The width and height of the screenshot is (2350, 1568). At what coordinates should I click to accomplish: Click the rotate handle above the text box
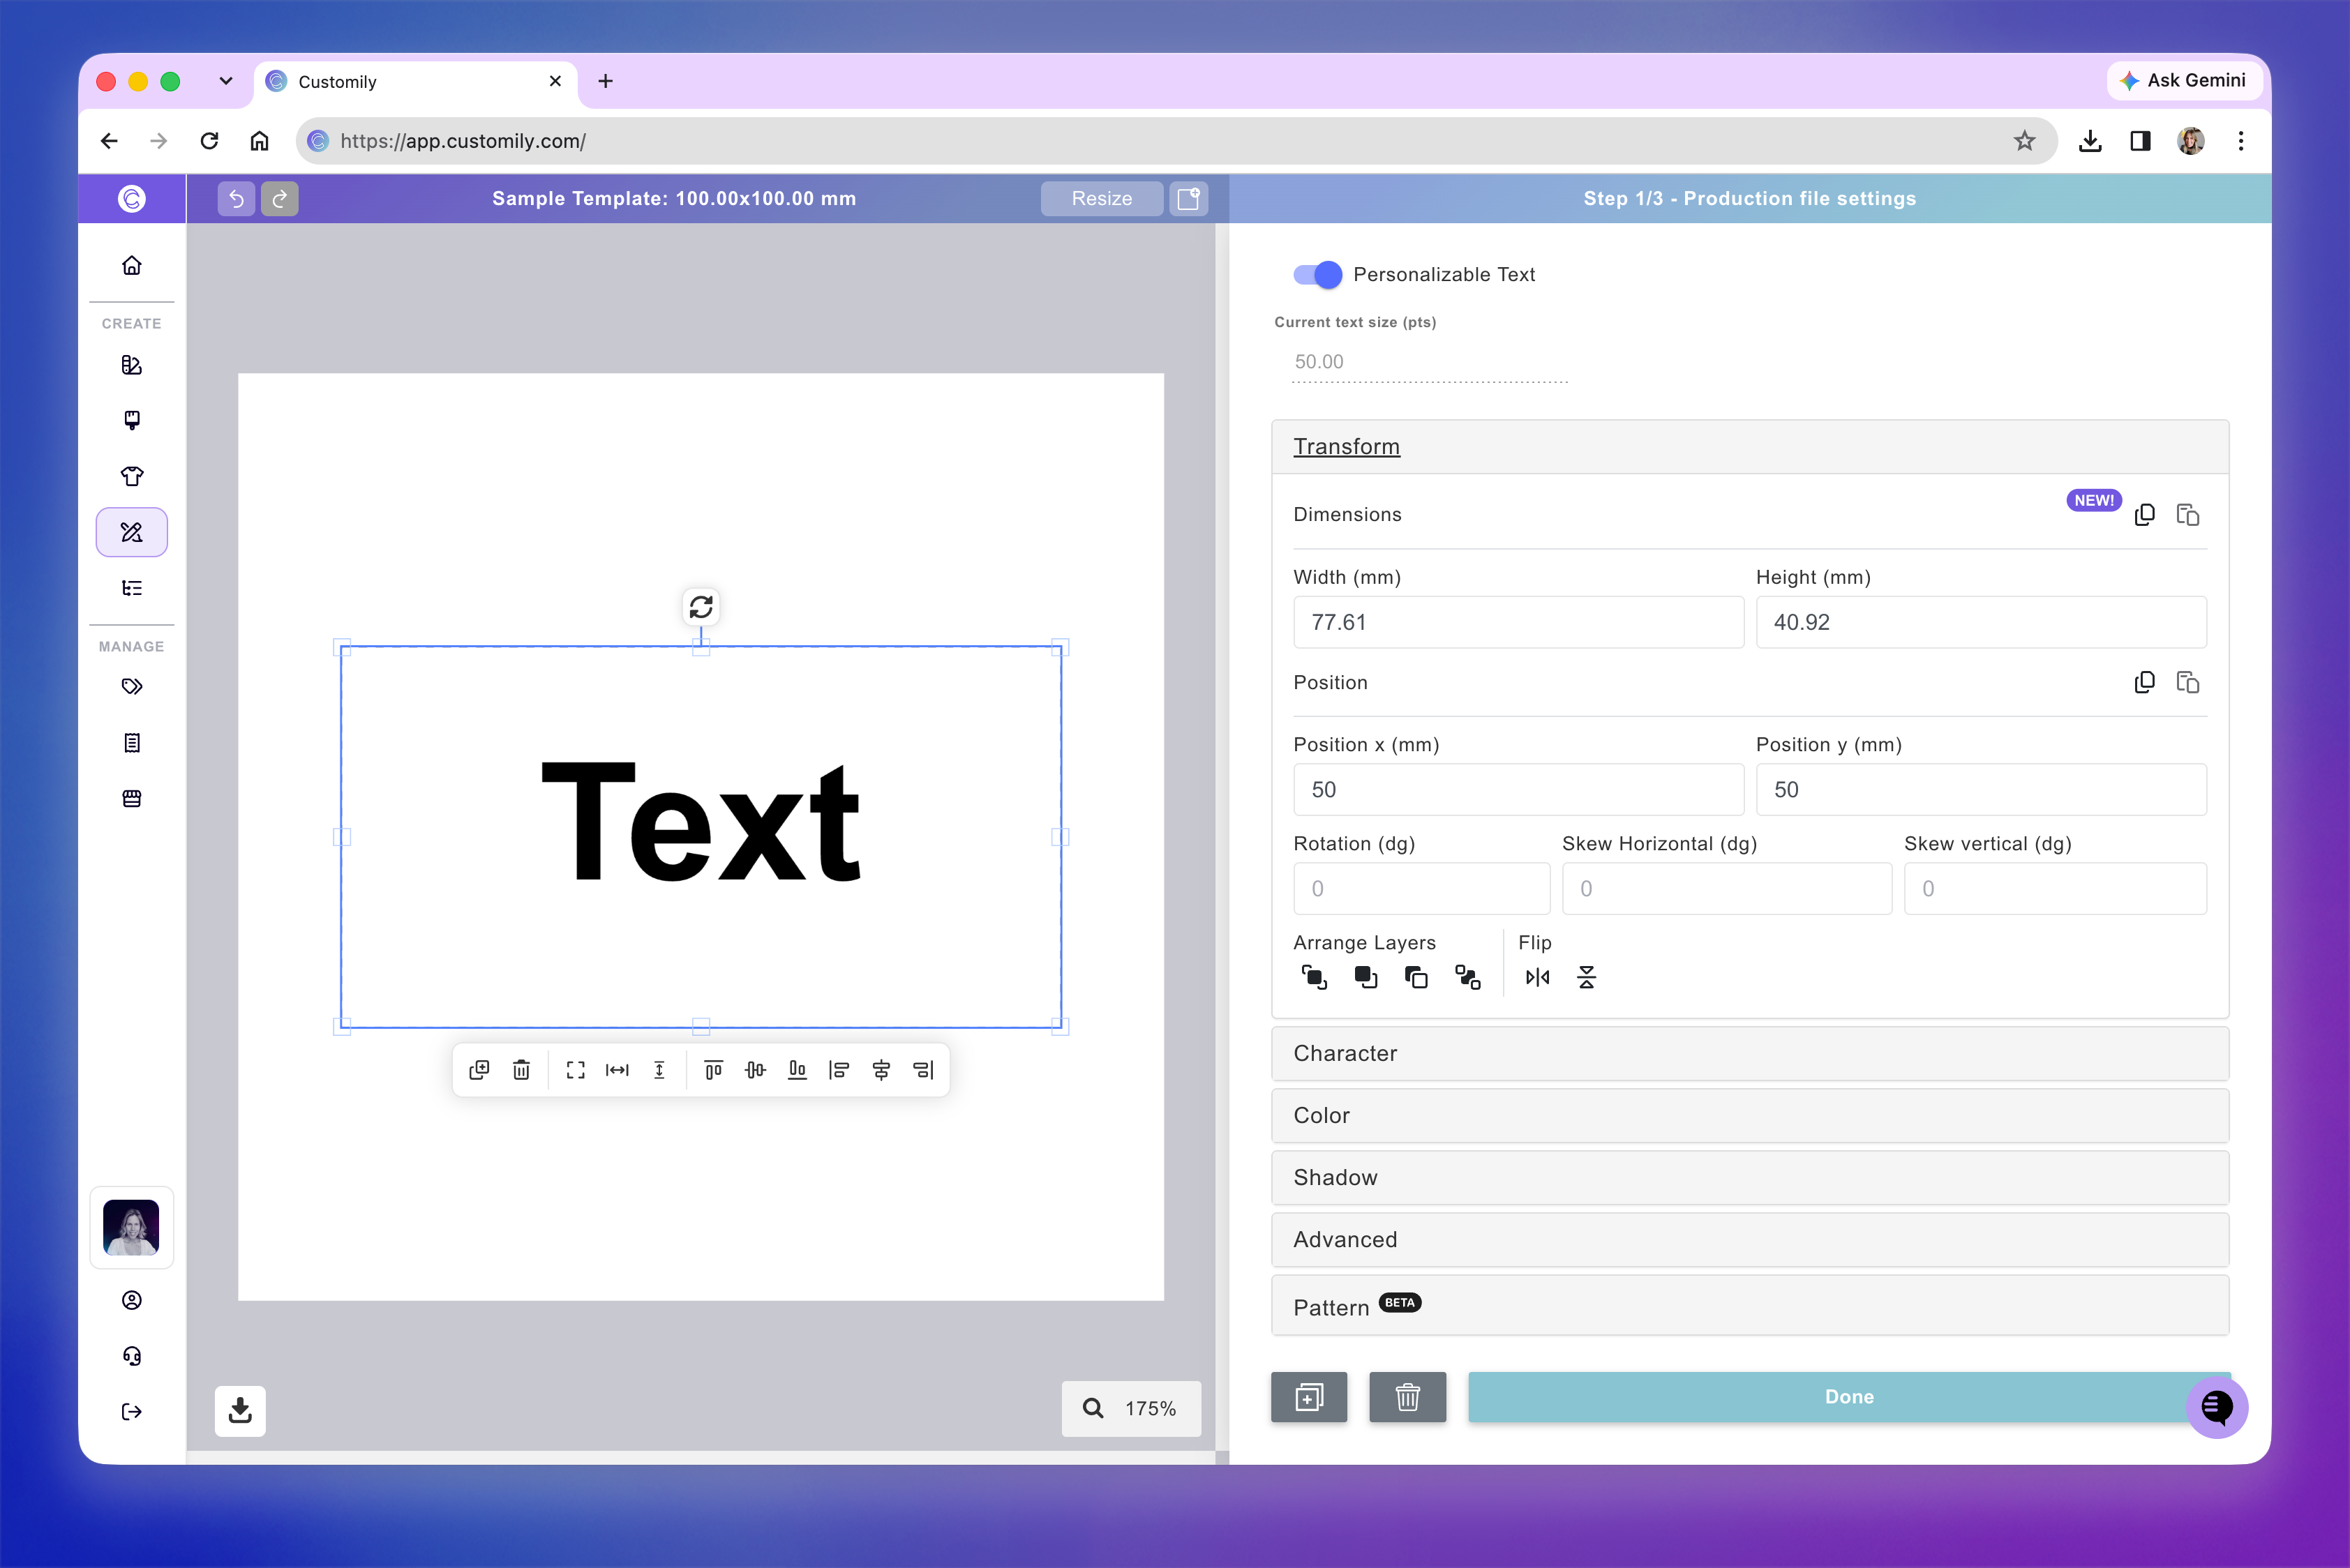[701, 607]
